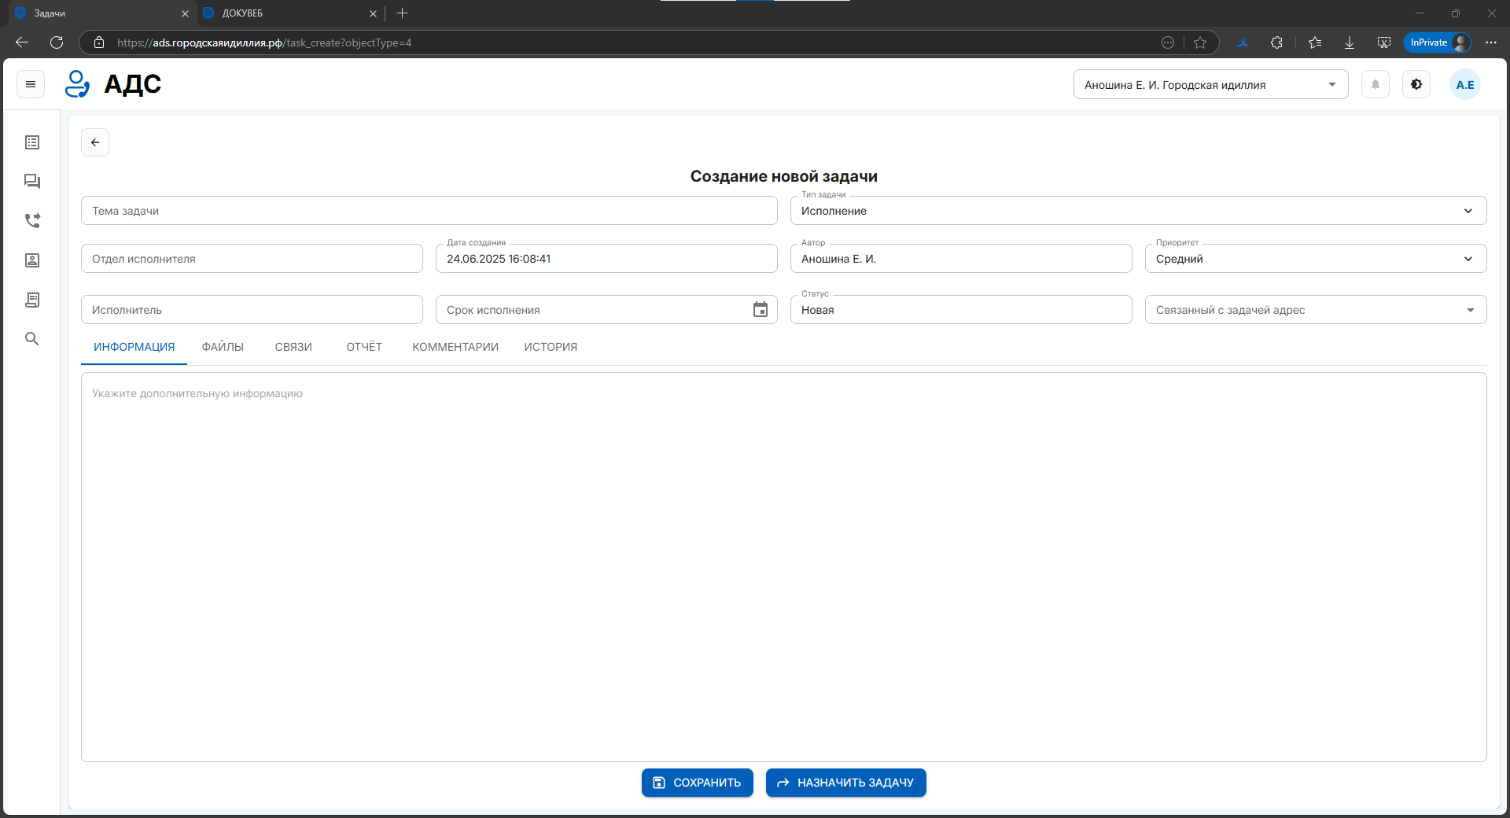Screen dimensions: 1510x818
Task: Click the АДС logo icon
Action: (77, 84)
